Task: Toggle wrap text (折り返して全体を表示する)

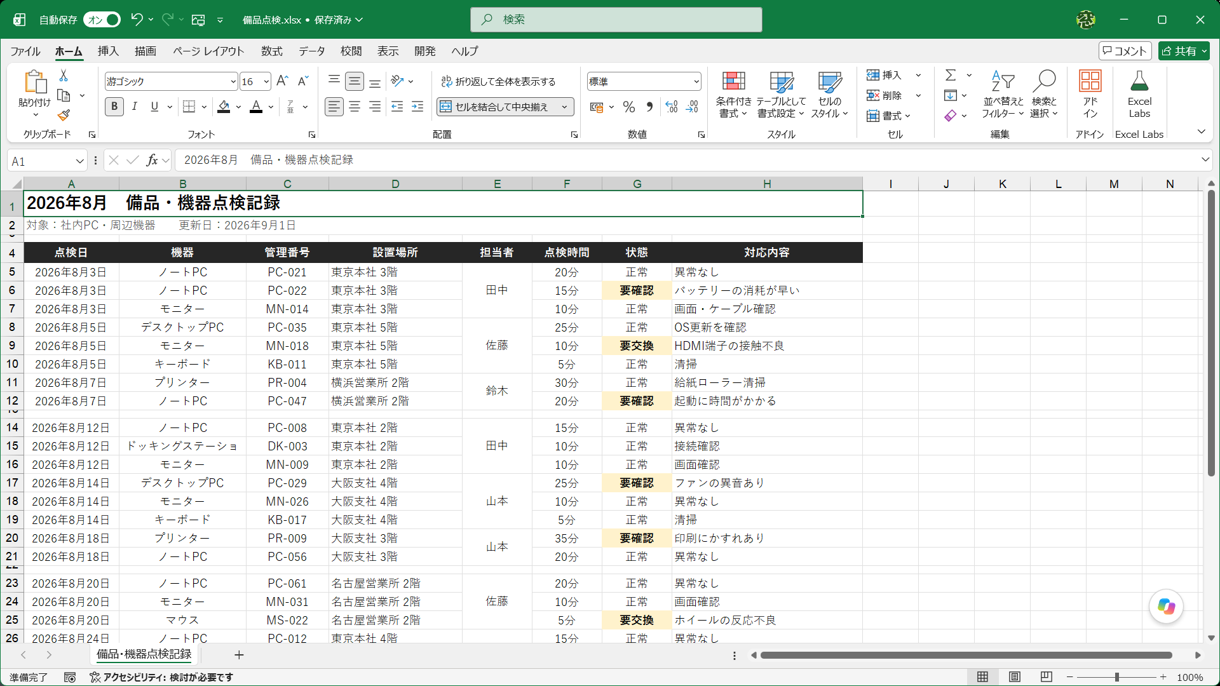Action: (x=499, y=81)
